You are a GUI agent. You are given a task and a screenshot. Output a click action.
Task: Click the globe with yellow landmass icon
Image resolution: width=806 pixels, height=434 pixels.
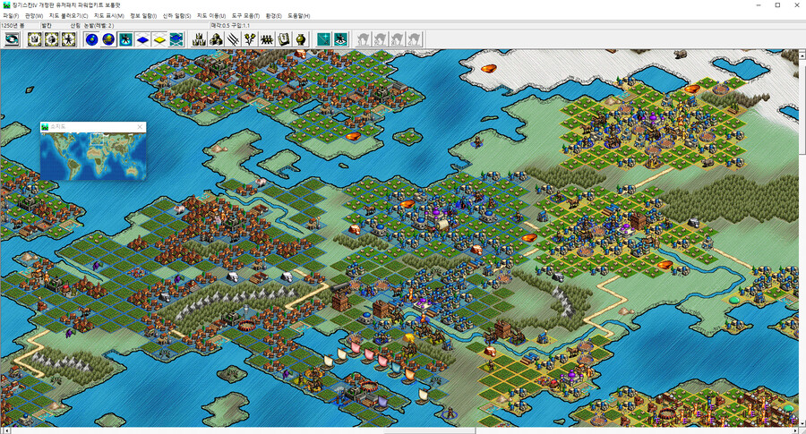pos(109,39)
